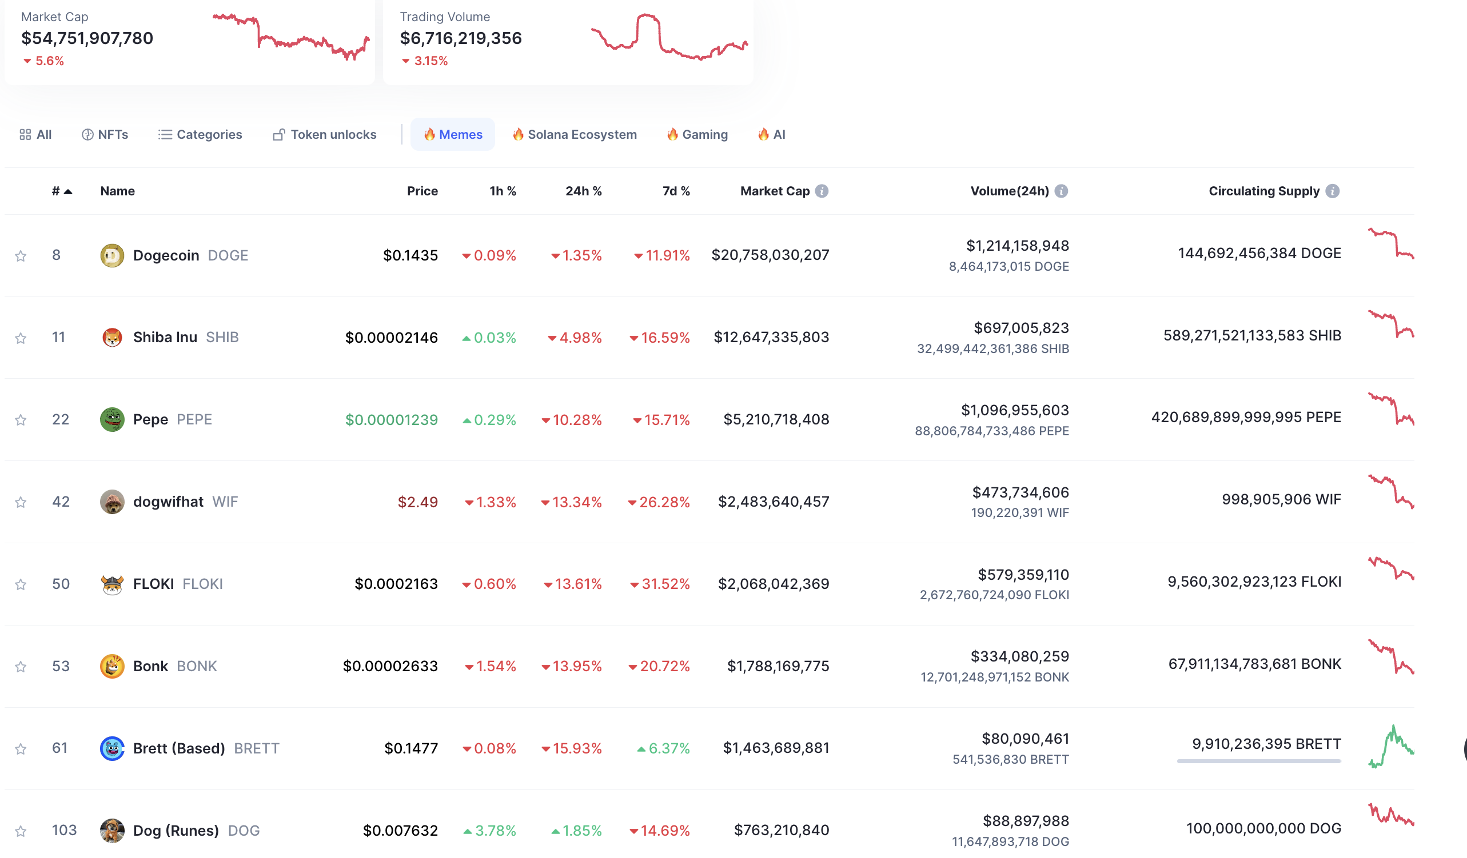The image size is (1467, 858).
Task: Click the Shiba Inu coin logo
Action: pos(112,338)
